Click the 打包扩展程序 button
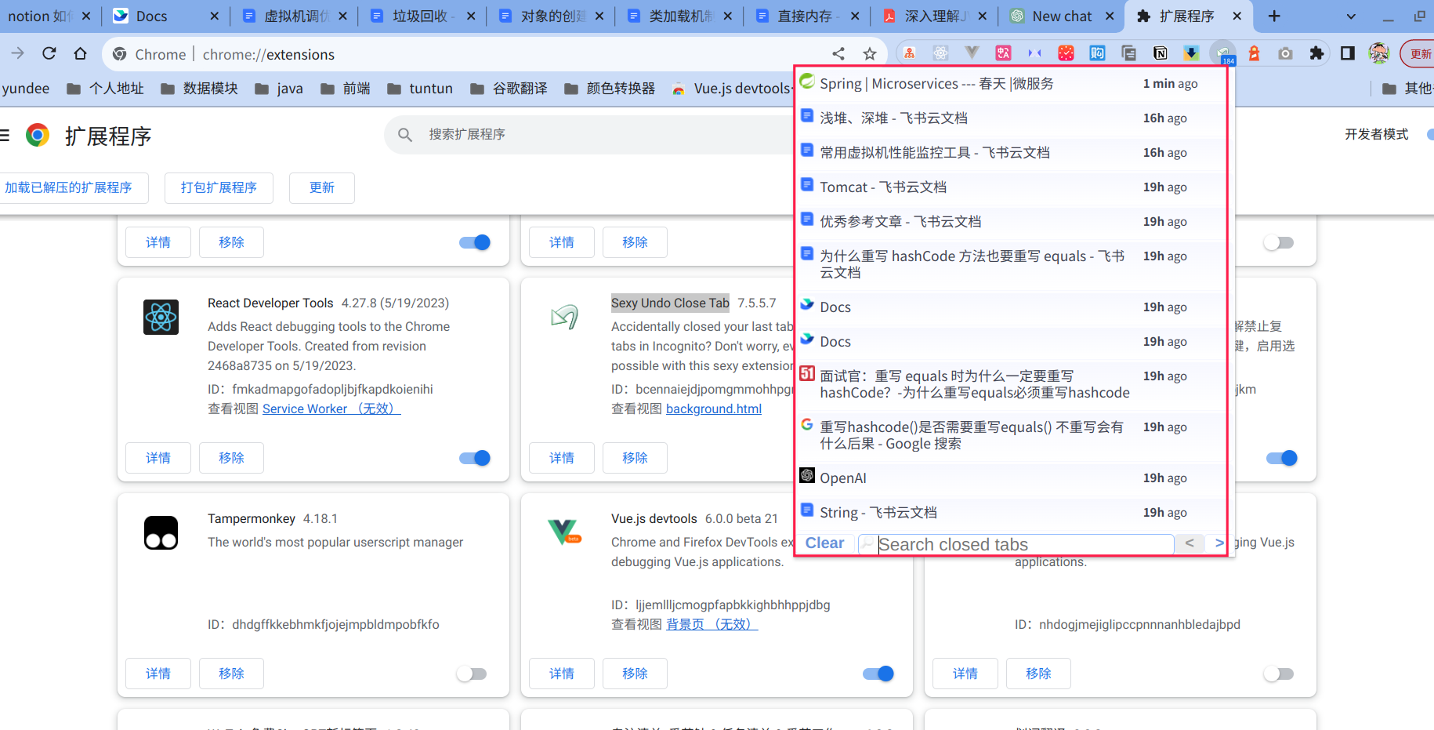 coord(219,188)
